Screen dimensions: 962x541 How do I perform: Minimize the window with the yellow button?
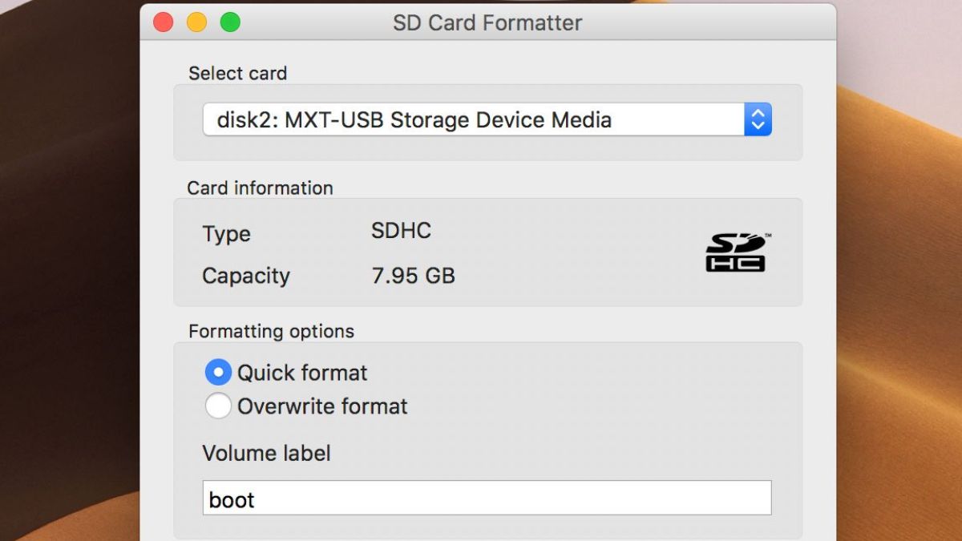196,22
